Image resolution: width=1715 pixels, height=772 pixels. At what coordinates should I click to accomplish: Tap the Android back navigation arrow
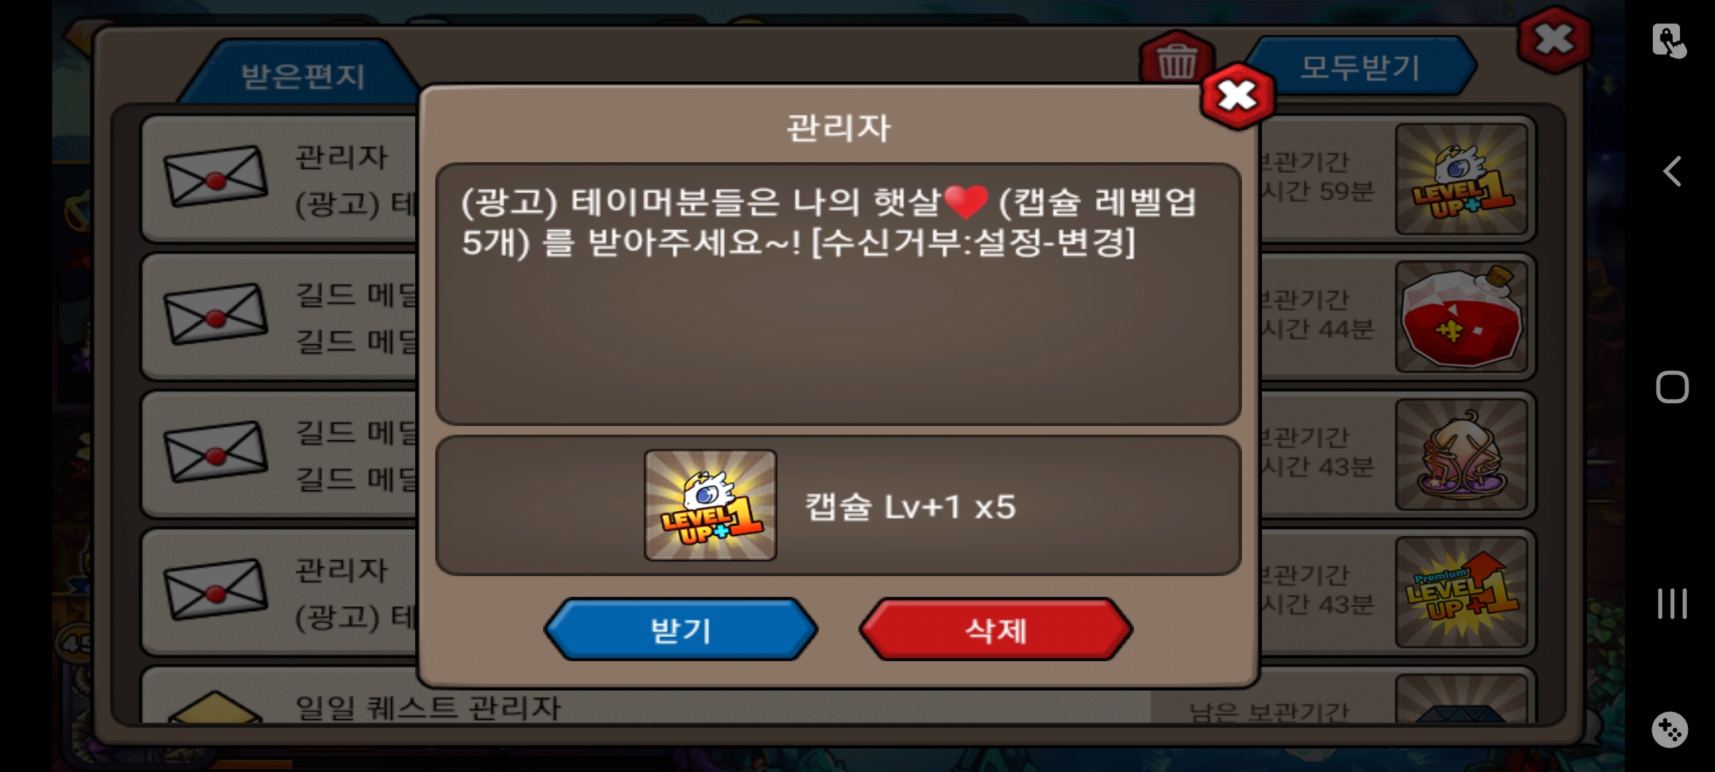pos(1672,172)
